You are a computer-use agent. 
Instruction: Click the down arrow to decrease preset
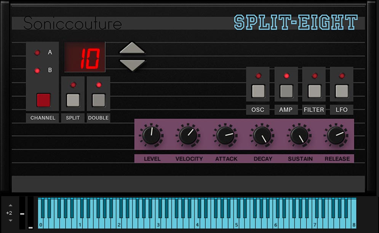(x=132, y=65)
